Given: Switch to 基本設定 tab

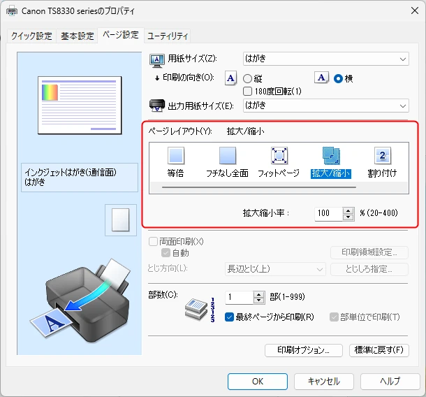Looking at the screenshot, I should point(77,36).
